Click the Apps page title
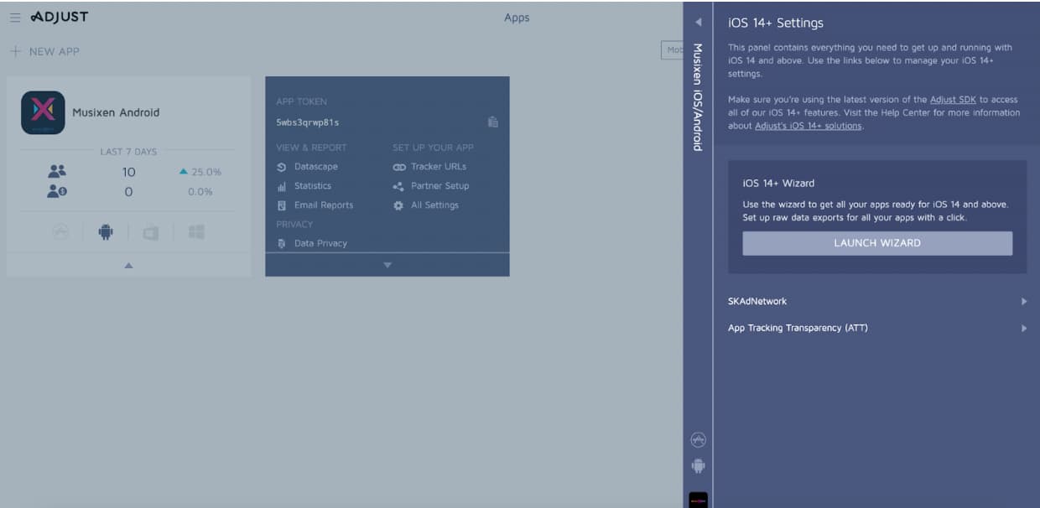1040x508 pixels. point(517,18)
